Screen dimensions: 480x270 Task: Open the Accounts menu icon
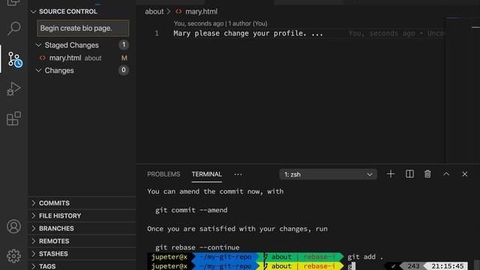pos(13,226)
